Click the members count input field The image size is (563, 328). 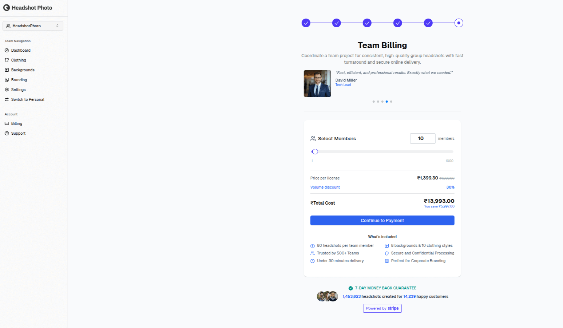pos(423,138)
